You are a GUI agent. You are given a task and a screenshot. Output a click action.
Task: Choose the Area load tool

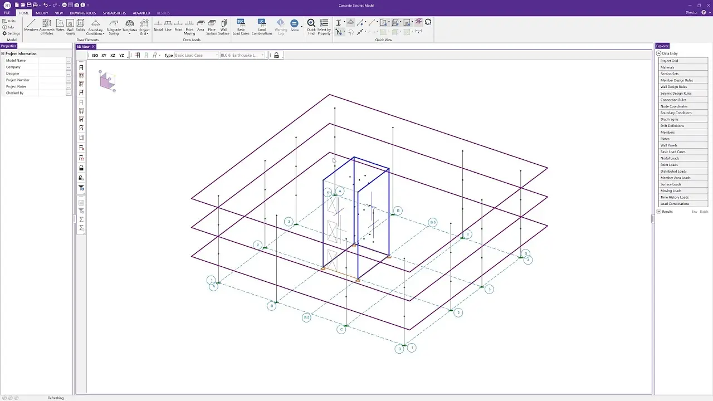(x=201, y=26)
